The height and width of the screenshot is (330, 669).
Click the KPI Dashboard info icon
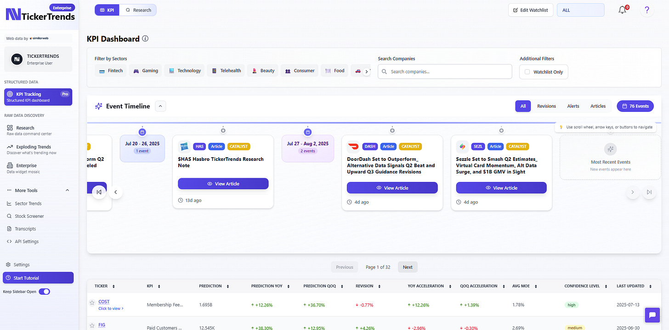(145, 39)
